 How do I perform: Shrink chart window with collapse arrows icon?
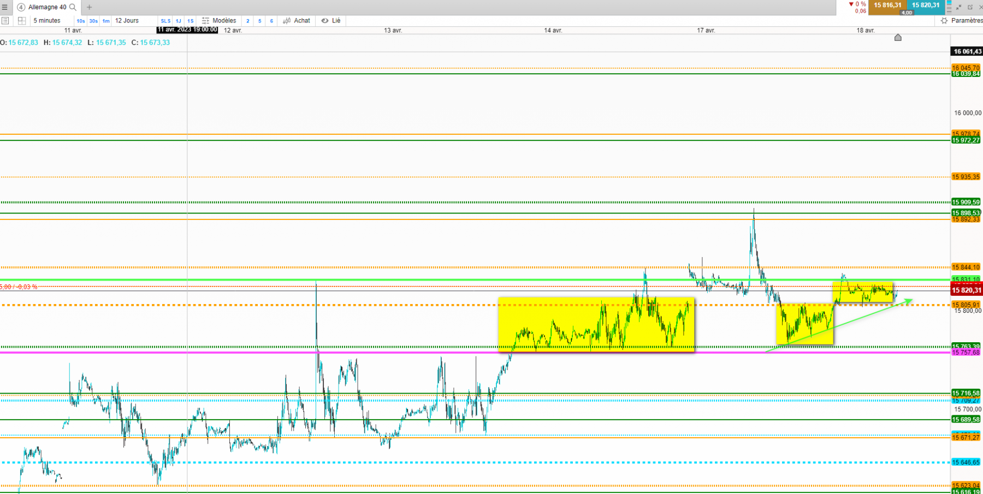pyautogui.click(x=960, y=7)
